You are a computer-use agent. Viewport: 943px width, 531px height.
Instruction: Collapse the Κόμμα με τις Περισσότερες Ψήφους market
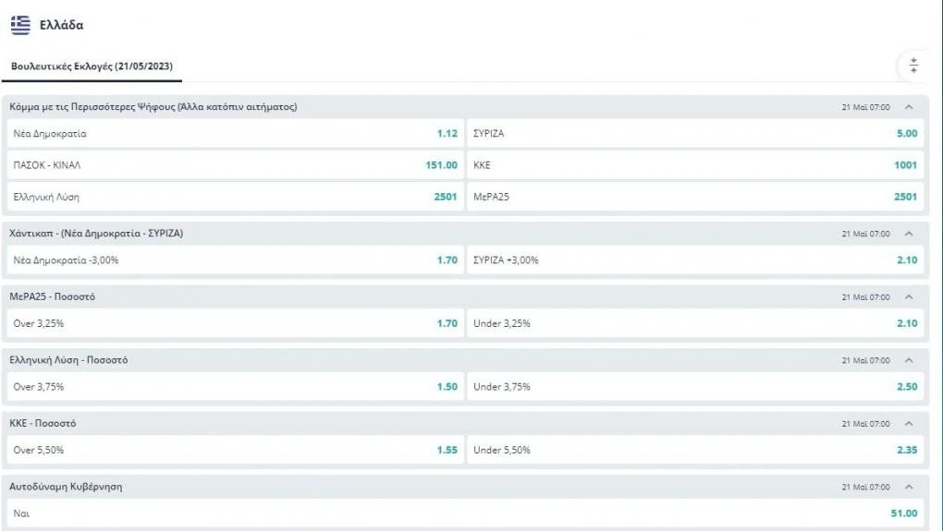pos(909,107)
